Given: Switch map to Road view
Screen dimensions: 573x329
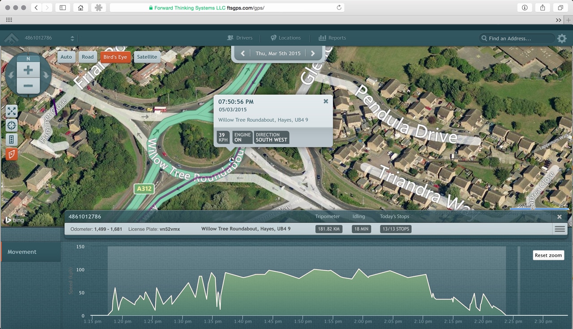Looking at the screenshot, I should pos(88,57).
